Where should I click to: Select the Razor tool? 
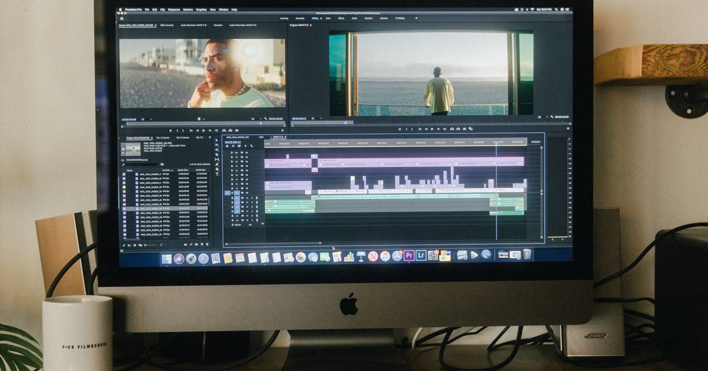pyautogui.click(x=217, y=155)
